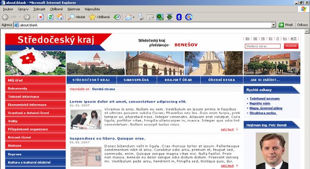
Task: Click the Print toolbar icon
Action: click(x=140, y=17)
